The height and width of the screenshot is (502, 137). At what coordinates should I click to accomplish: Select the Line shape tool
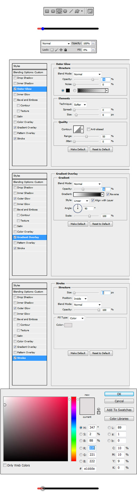(71, 11)
